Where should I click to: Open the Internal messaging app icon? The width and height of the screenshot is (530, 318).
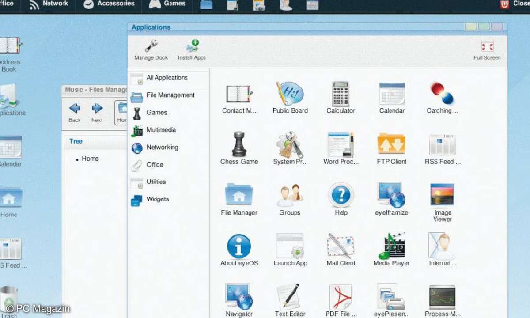[x=442, y=246]
